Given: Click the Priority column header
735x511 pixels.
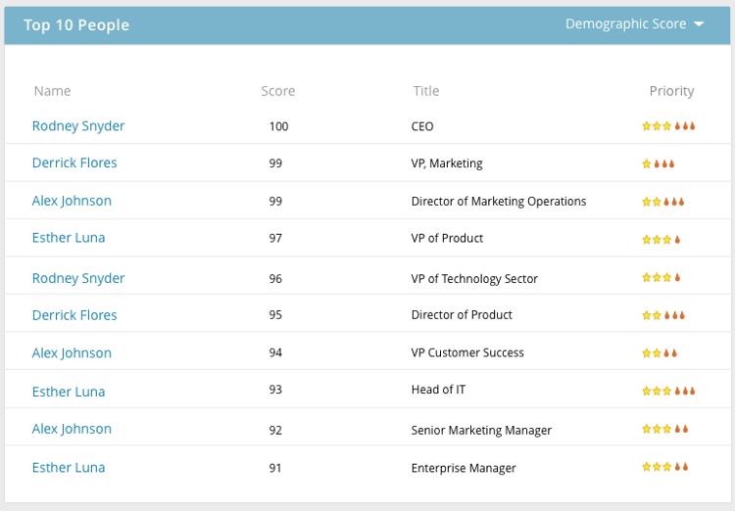Looking at the screenshot, I should [x=671, y=91].
